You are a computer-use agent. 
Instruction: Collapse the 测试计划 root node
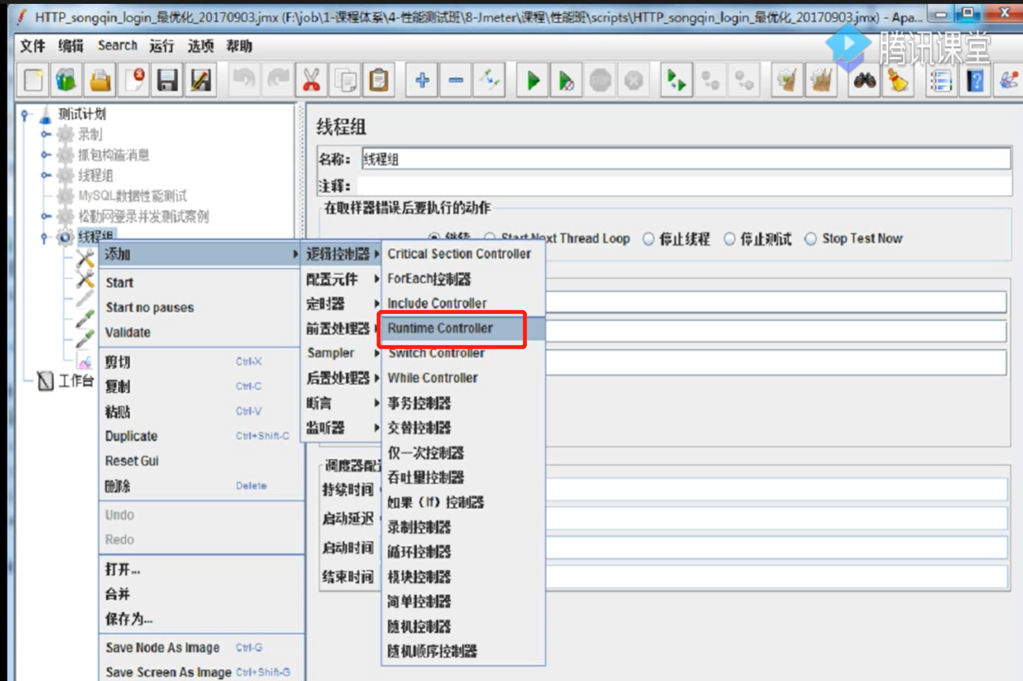[x=24, y=115]
